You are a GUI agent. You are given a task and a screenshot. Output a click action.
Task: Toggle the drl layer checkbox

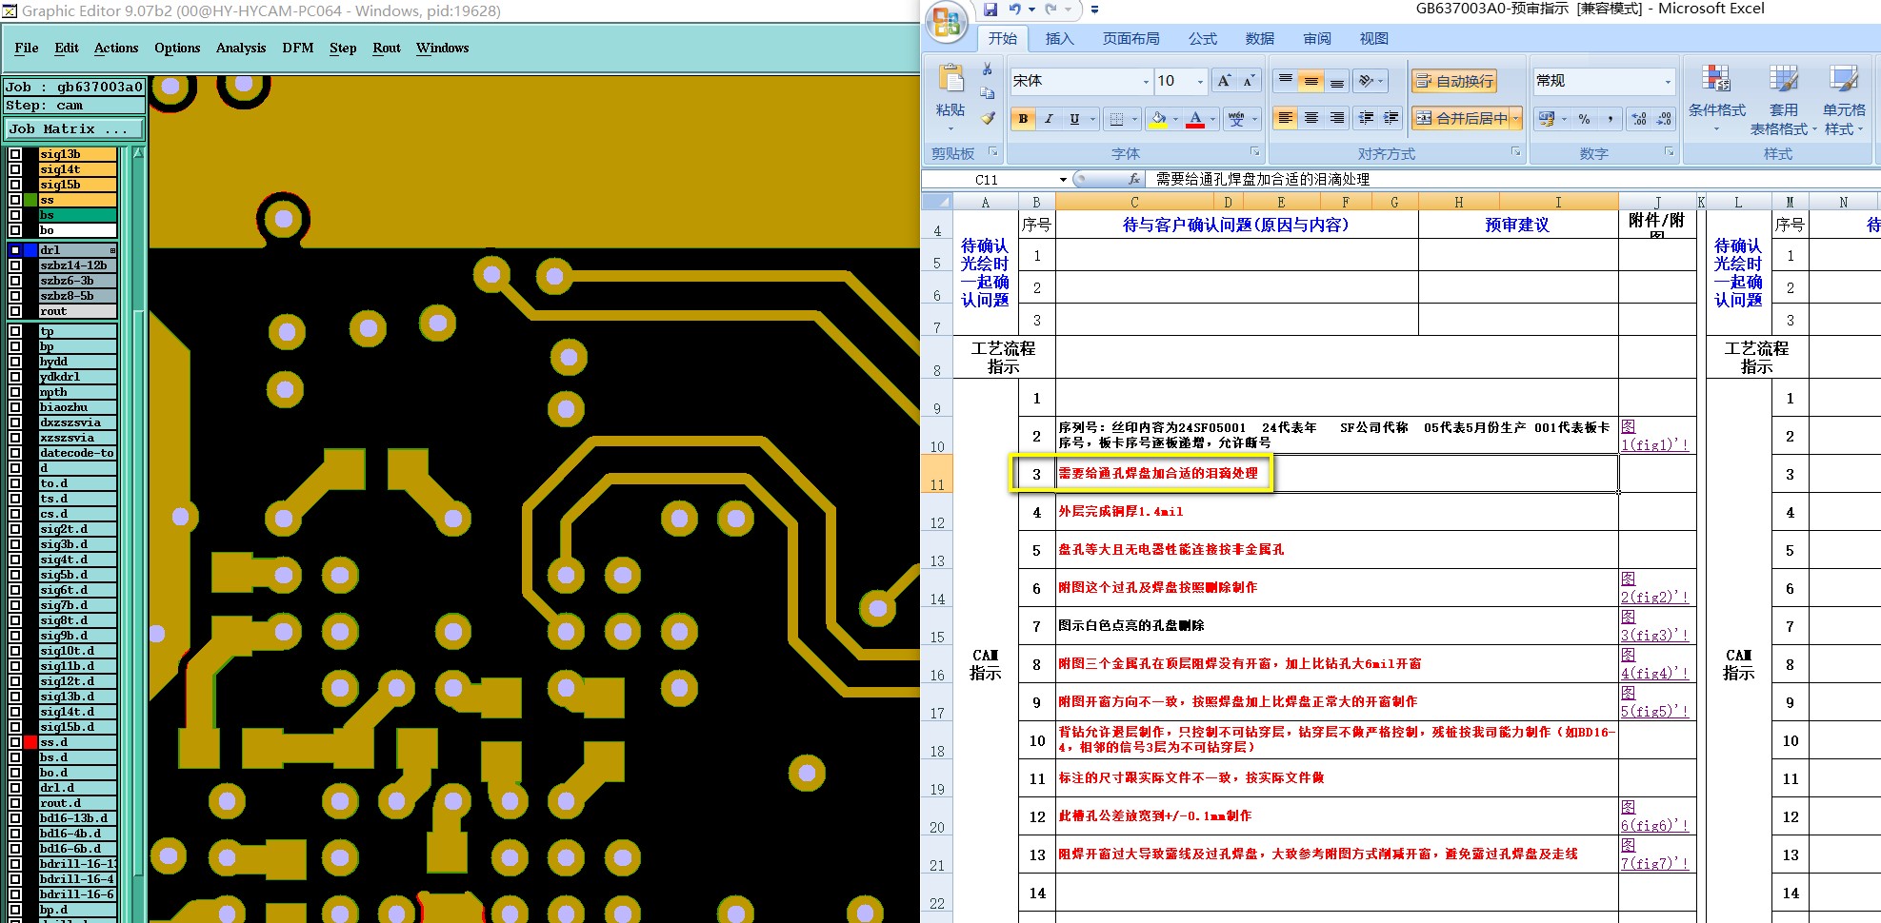pos(15,250)
